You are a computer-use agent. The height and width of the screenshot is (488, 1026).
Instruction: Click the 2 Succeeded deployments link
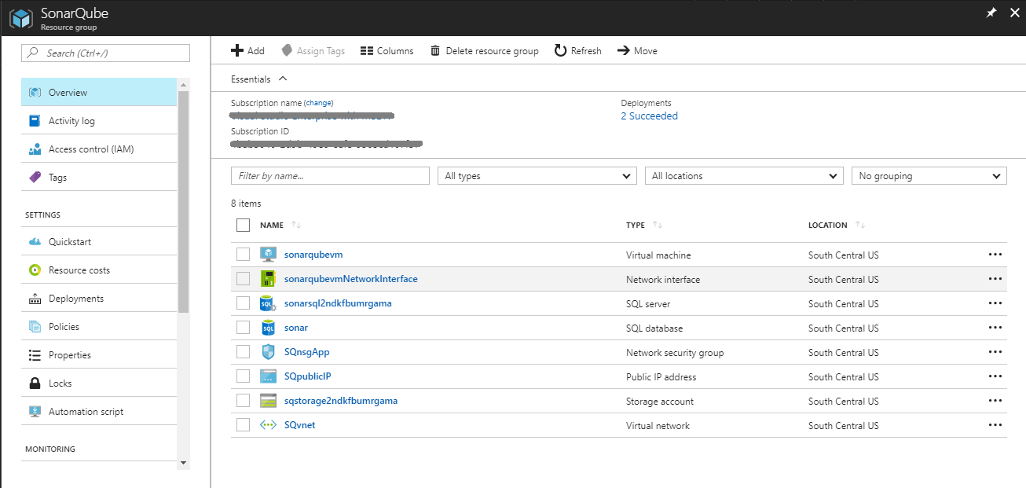(649, 116)
